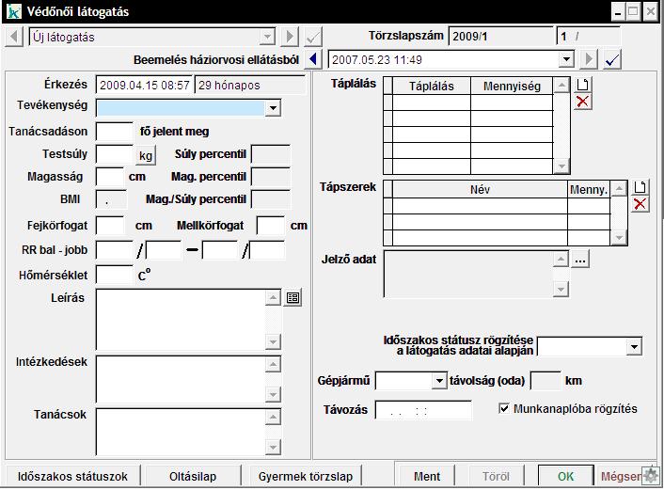Open Leírás text template icon
The height and width of the screenshot is (490, 664).
292,297
